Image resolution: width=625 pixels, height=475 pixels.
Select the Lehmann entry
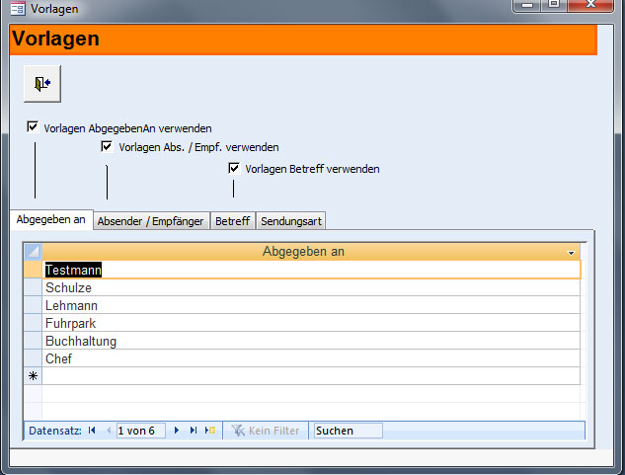(311, 305)
